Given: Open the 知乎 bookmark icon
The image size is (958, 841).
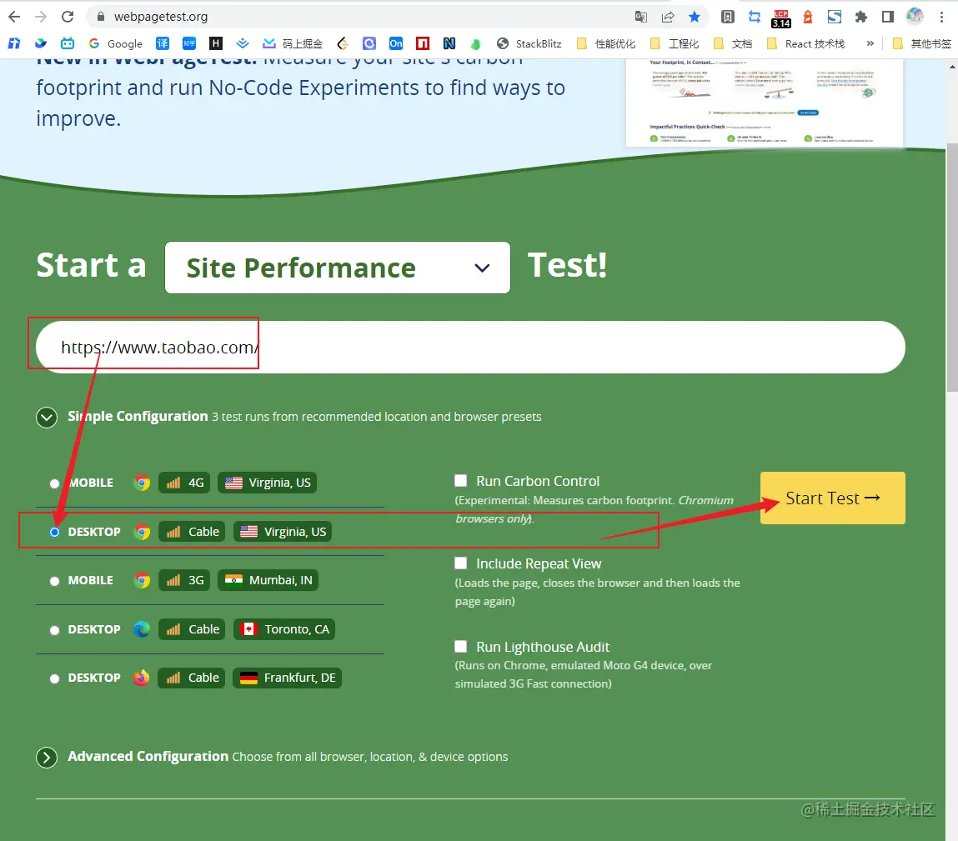Looking at the screenshot, I should click(189, 43).
